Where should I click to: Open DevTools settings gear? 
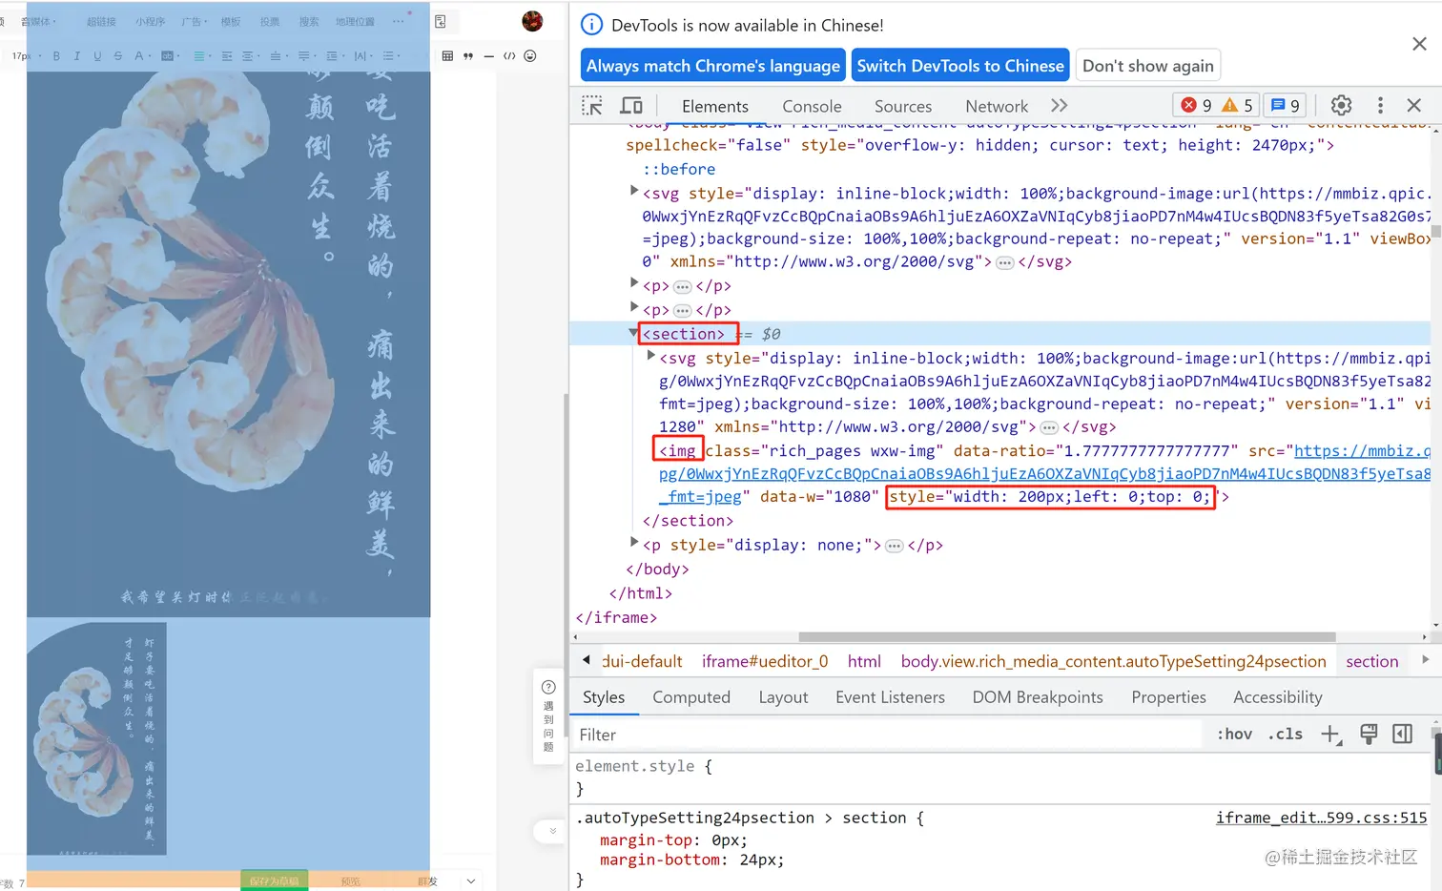pyautogui.click(x=1341, y=105)
